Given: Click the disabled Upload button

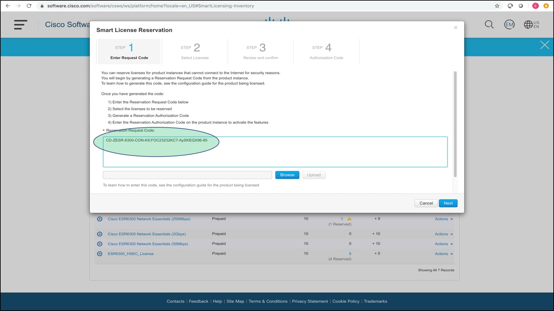Looking at the screenshot, I should pos(314,175).
